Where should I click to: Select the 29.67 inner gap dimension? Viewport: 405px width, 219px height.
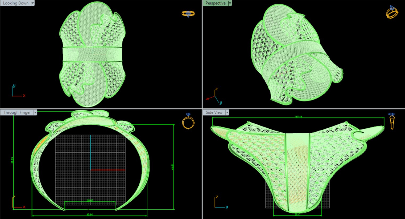[90, 200]
